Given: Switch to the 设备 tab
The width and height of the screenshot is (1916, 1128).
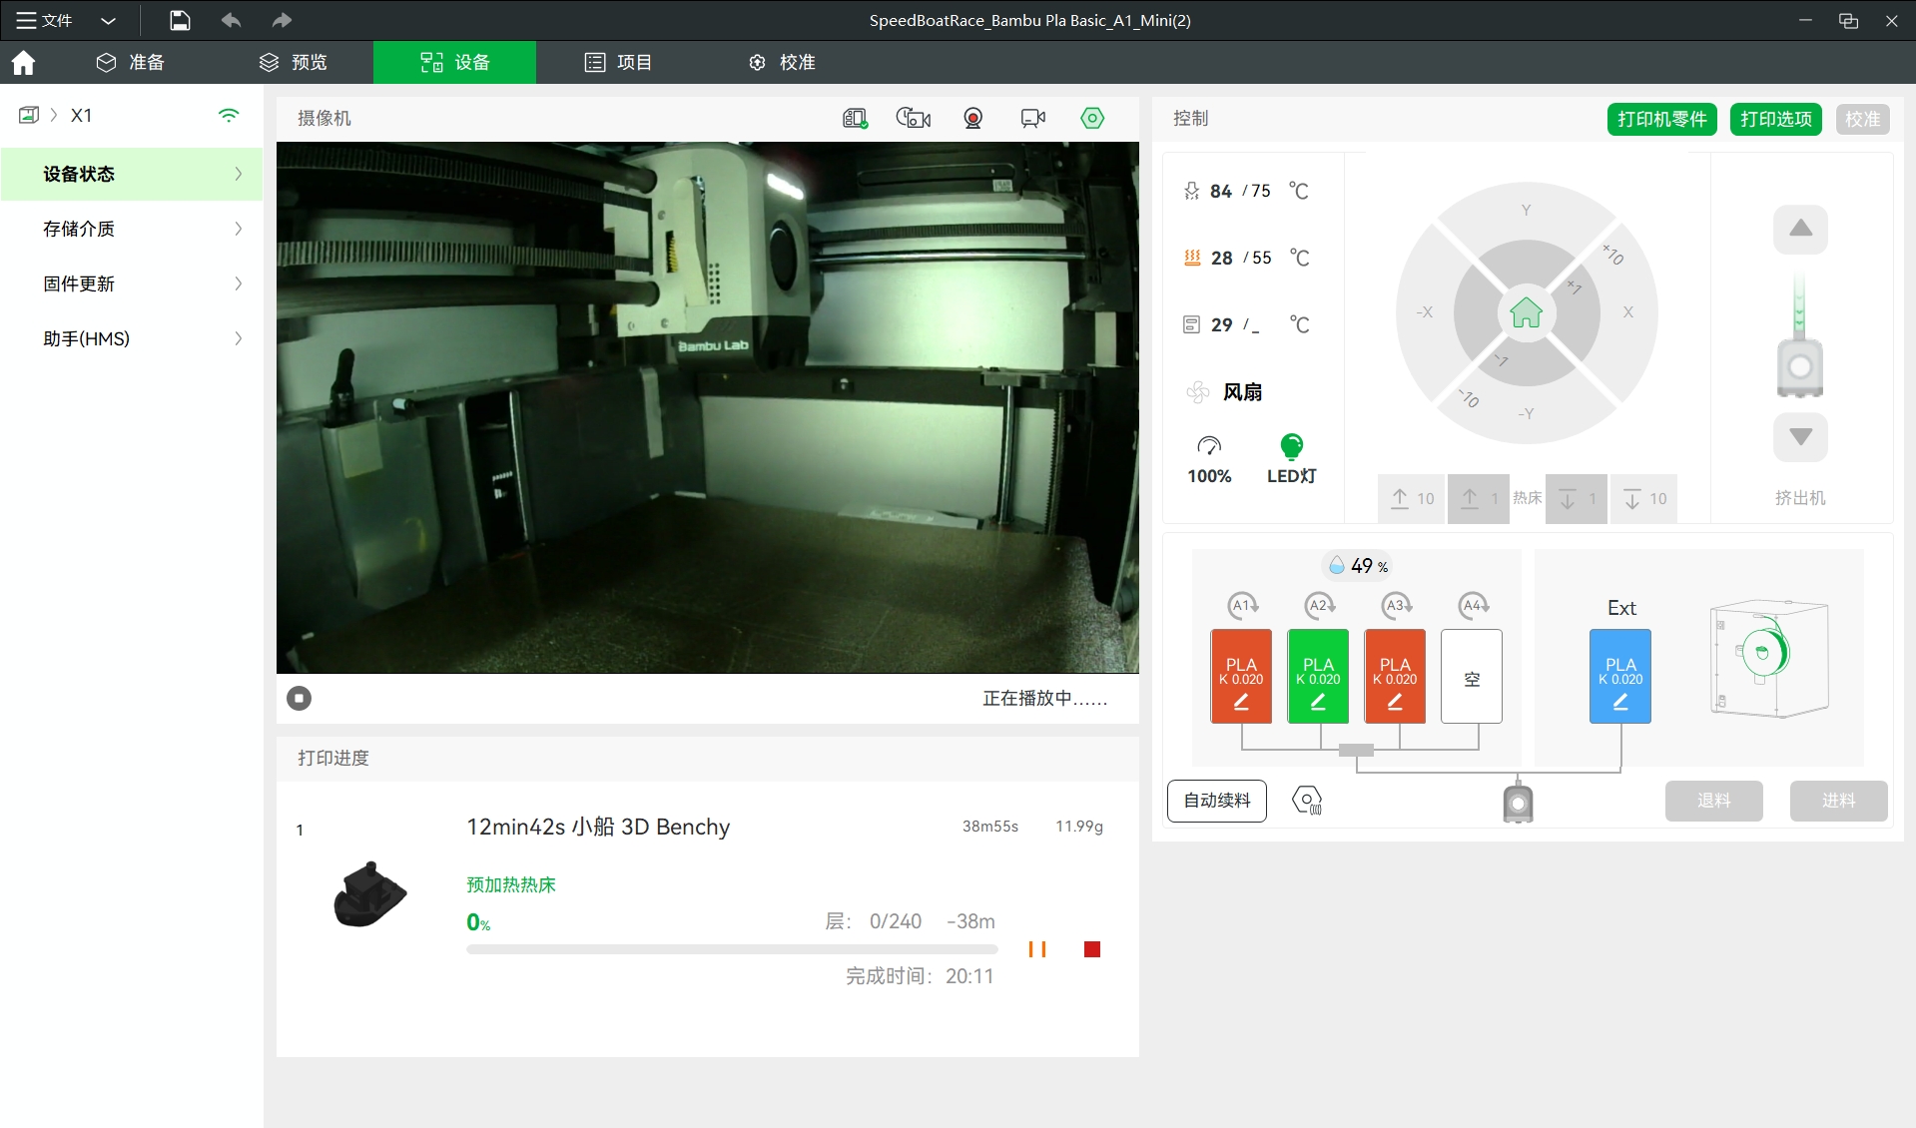Looking at the screenshot, I should pos(454,62).
